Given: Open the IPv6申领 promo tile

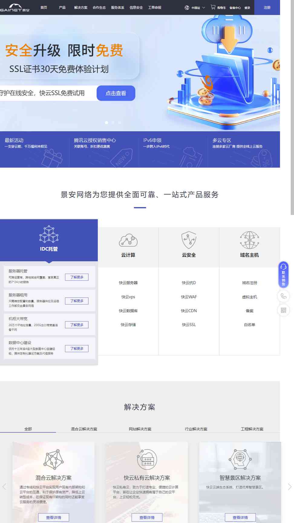Looking at the screenshot, I should click(173, 149).
